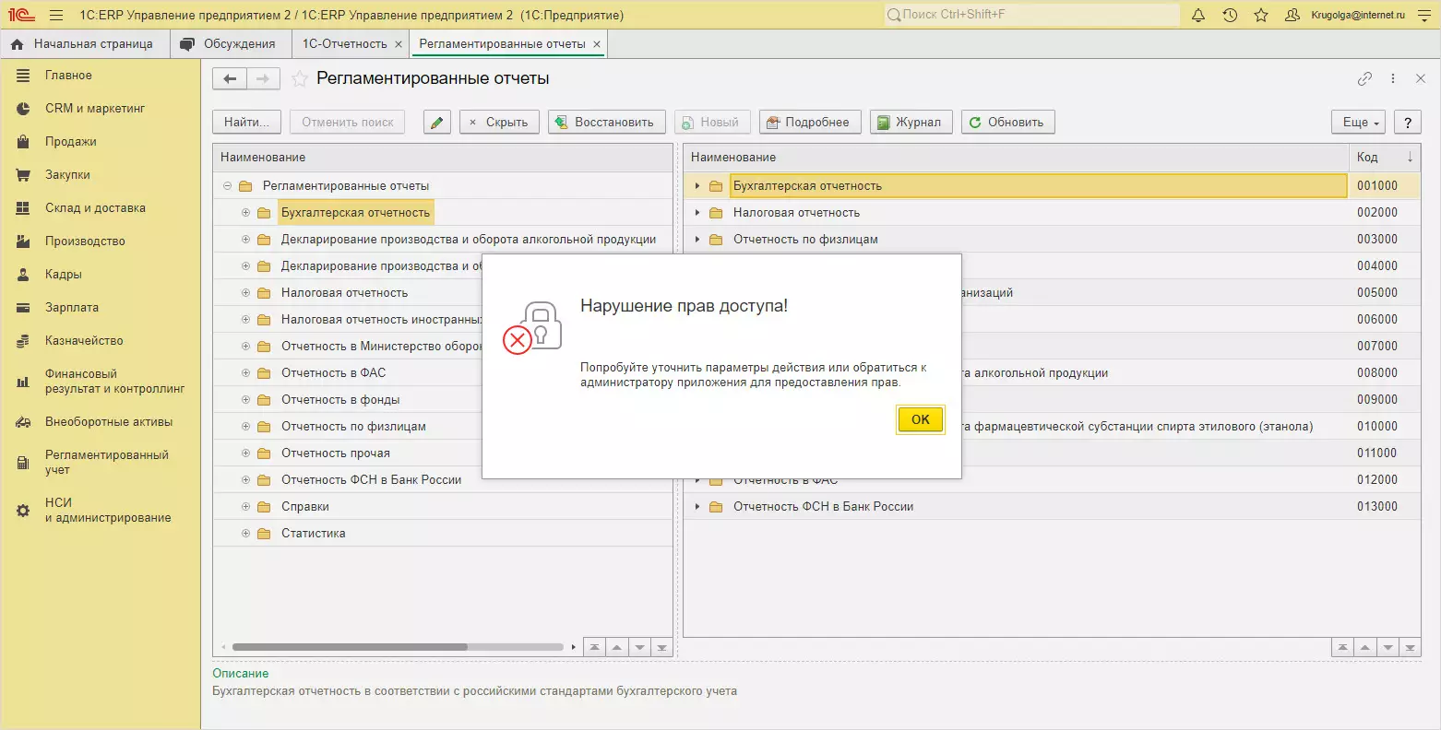Expand Бухгалтерская отчетность in the tree panel

245,213
